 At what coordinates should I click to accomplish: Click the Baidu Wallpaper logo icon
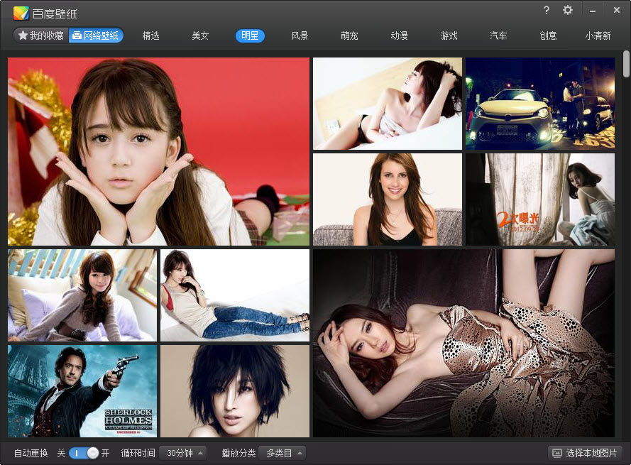(x=21, y=13)
